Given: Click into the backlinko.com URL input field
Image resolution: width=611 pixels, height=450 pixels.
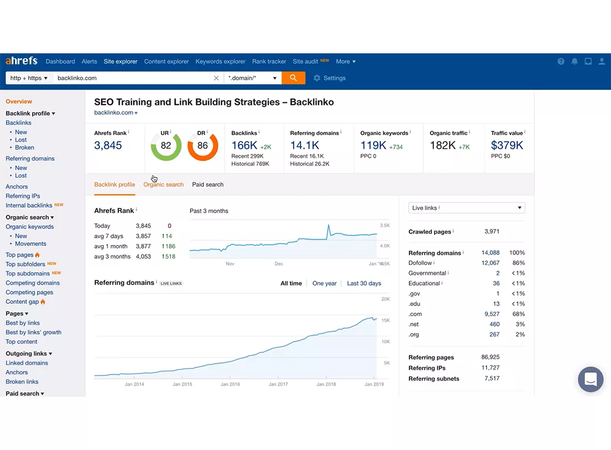Looking at the screenshot, I should (x=133, y=78).
